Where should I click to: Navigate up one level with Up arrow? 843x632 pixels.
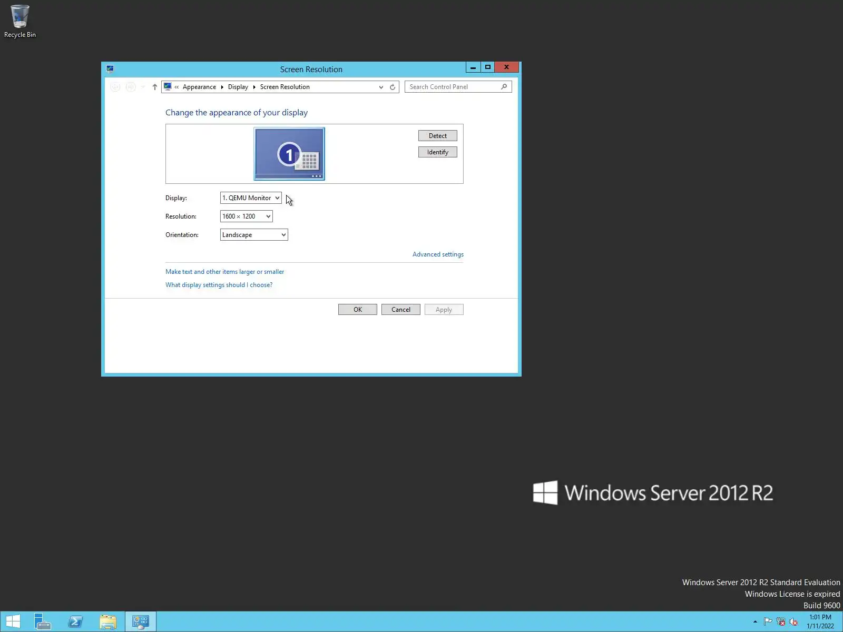point(154,87)
